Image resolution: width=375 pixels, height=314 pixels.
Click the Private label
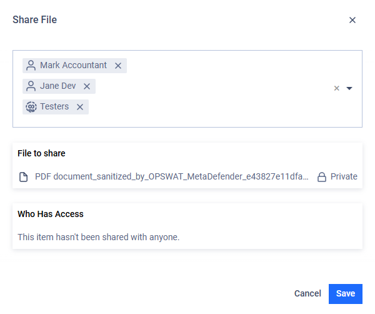click(344, 176)
